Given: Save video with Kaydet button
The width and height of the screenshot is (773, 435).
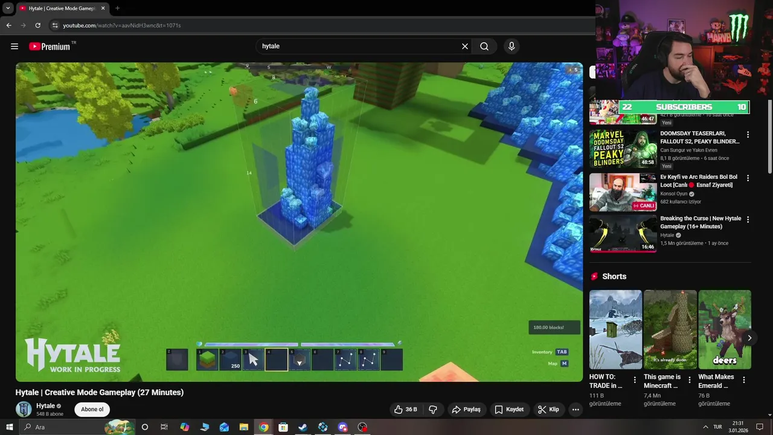Looking at the screenshot, I should (x=509, y=410).
